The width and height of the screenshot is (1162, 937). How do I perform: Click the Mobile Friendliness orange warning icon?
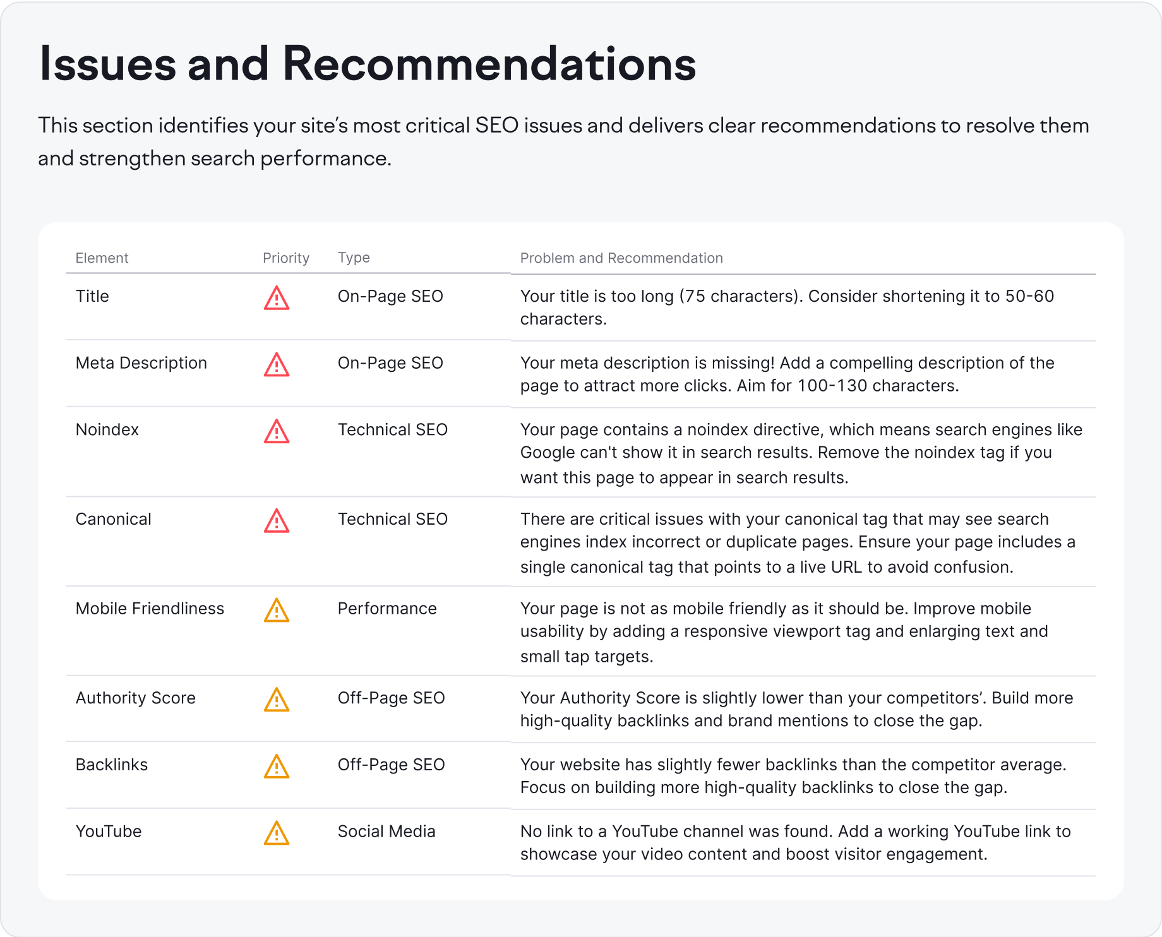(277, 611)
